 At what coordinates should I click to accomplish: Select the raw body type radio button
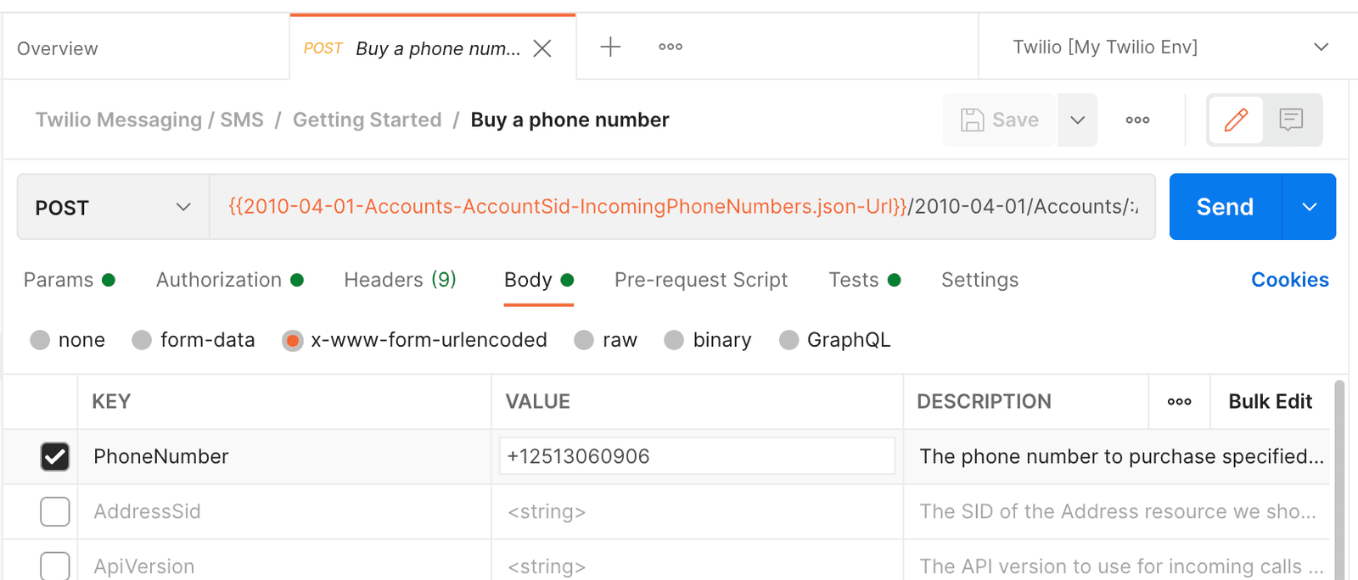click(584, 340)
